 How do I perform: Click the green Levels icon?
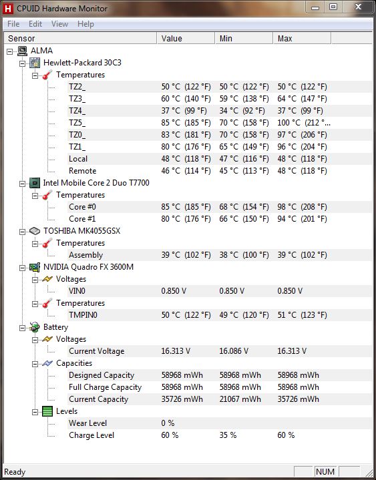47,411
